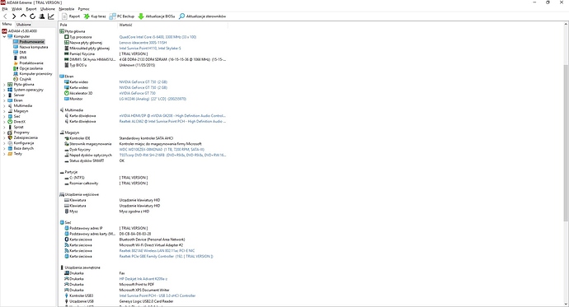
Task: Expand the Magazyn tree node
Action: point(4,111)
